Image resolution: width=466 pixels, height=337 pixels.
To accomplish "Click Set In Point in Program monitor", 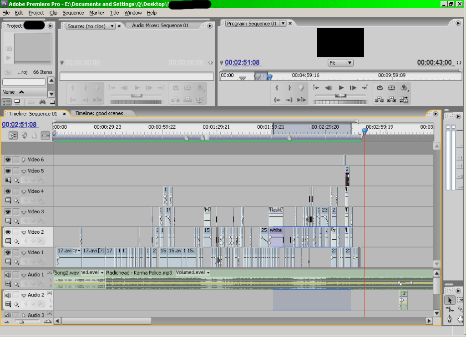I will coord(277,88).
